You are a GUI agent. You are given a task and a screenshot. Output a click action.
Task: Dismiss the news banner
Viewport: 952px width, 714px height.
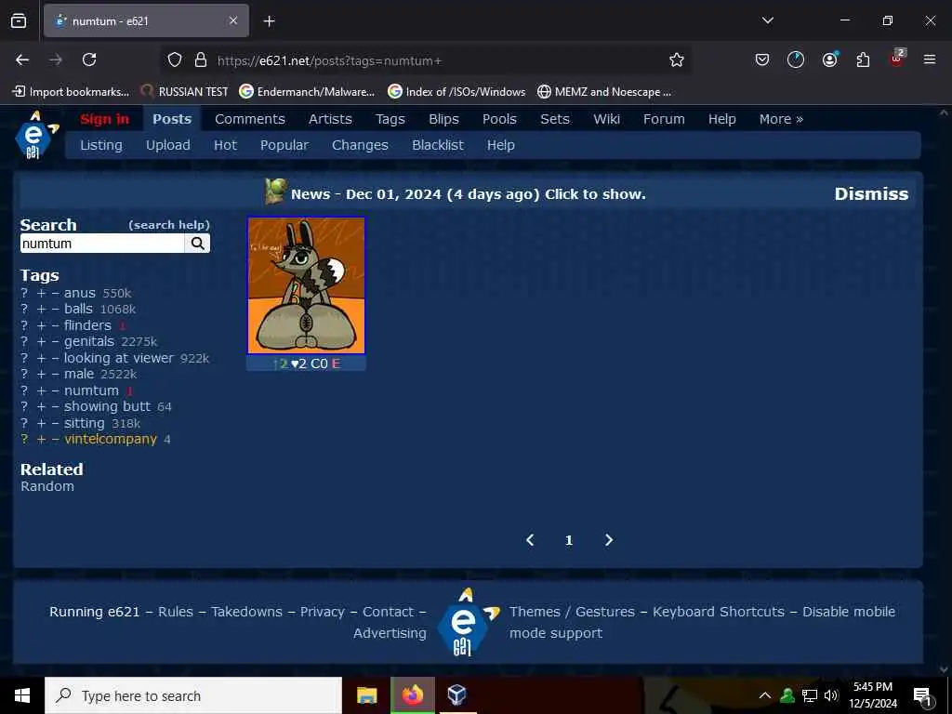click(x=871, y=193)
